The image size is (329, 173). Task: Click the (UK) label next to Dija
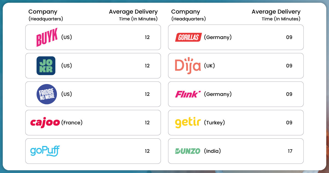pos(209,66)
